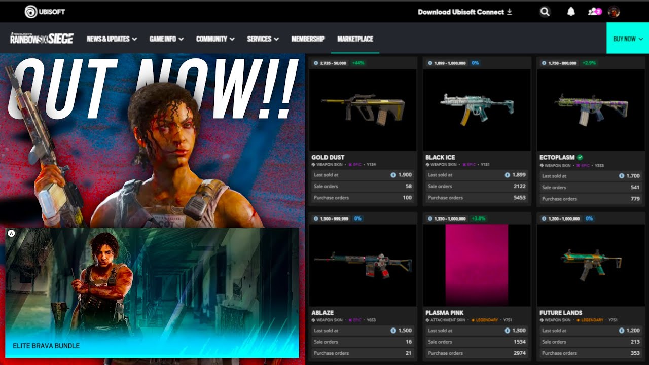The image size is (649, 365).
Task: Click the Ubisoft swirl logo
Action: click(x=30, y=12)
